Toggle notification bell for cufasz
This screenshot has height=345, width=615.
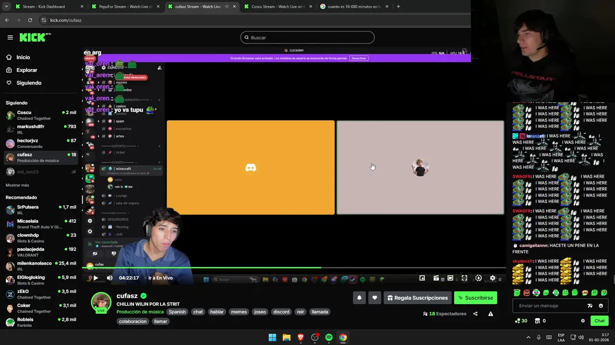tap(359, 298)
